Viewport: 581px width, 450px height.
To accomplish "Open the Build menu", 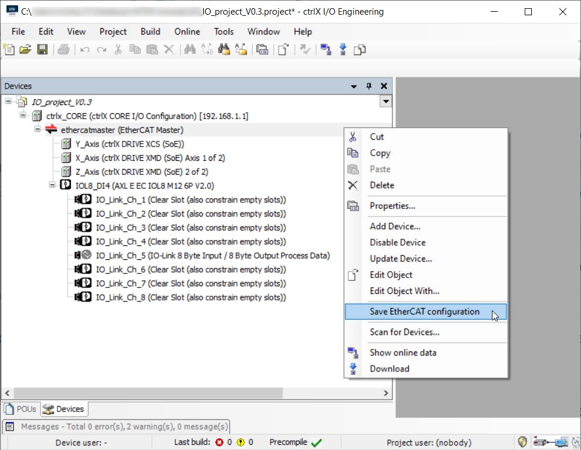I will (151, 32).
